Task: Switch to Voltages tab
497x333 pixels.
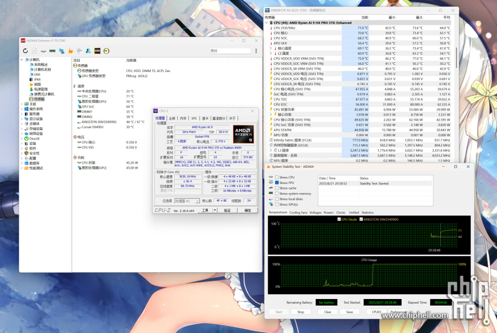Action: [315, 213]
